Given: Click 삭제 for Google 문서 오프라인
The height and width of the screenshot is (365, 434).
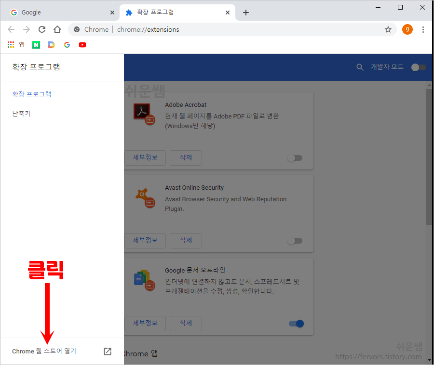Looking at the screenshot, I should click(x=186, y=323).
